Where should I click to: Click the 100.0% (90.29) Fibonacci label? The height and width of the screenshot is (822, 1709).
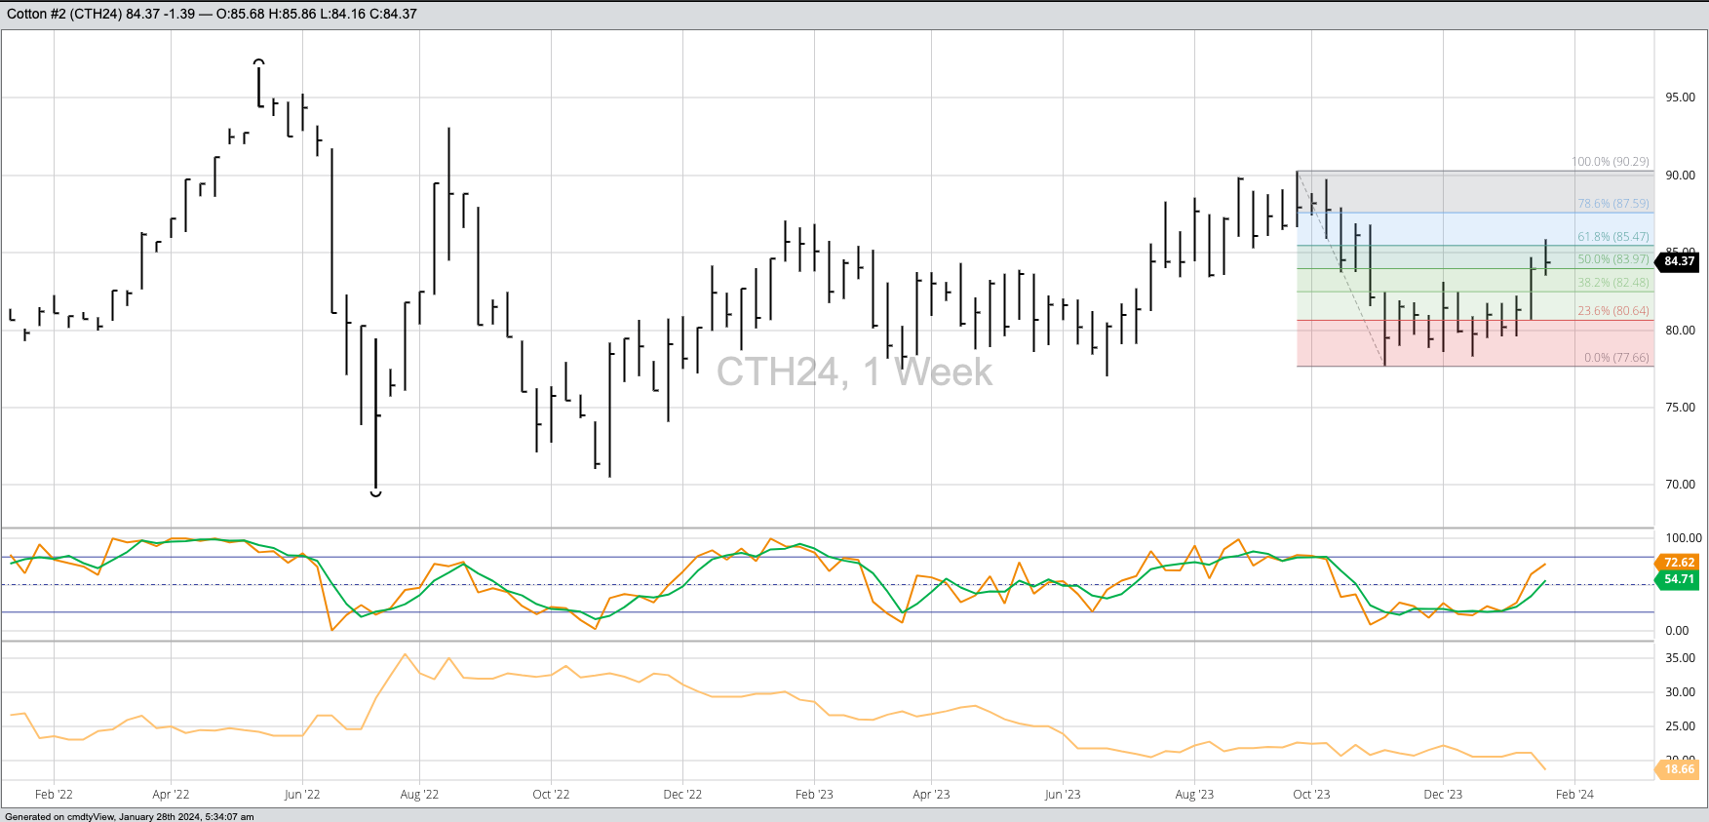(x=1610, y=162)
